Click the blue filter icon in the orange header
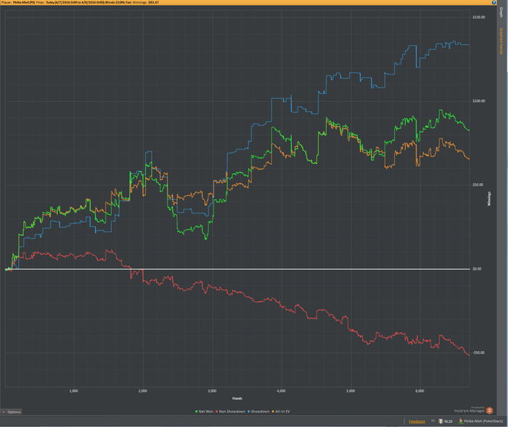The image size is (508, 427). coord(493,2)
